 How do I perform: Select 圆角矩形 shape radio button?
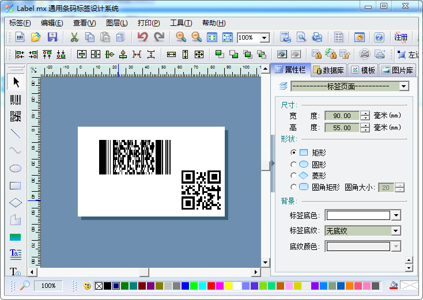[x=293, y=187]
